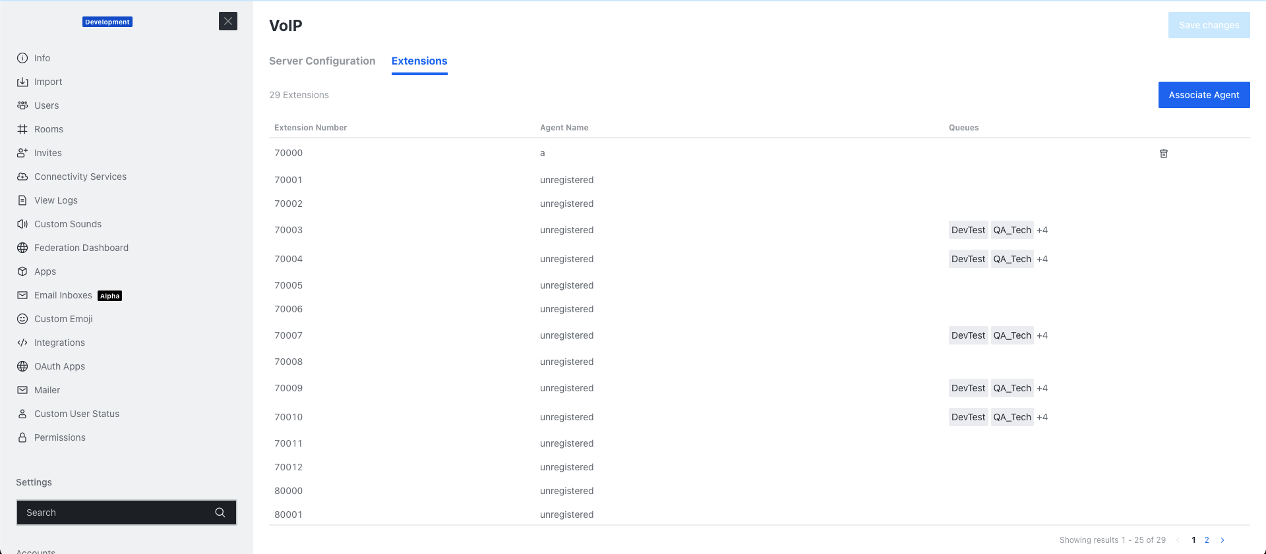
Task: Click the Integrations code icon
Action: [22, 343]
